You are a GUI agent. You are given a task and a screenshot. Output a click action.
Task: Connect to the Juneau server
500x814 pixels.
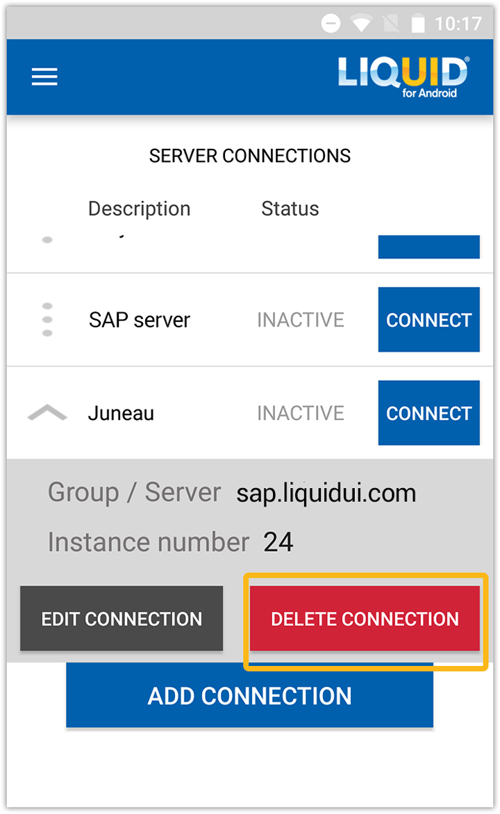[x=428, y=413]
